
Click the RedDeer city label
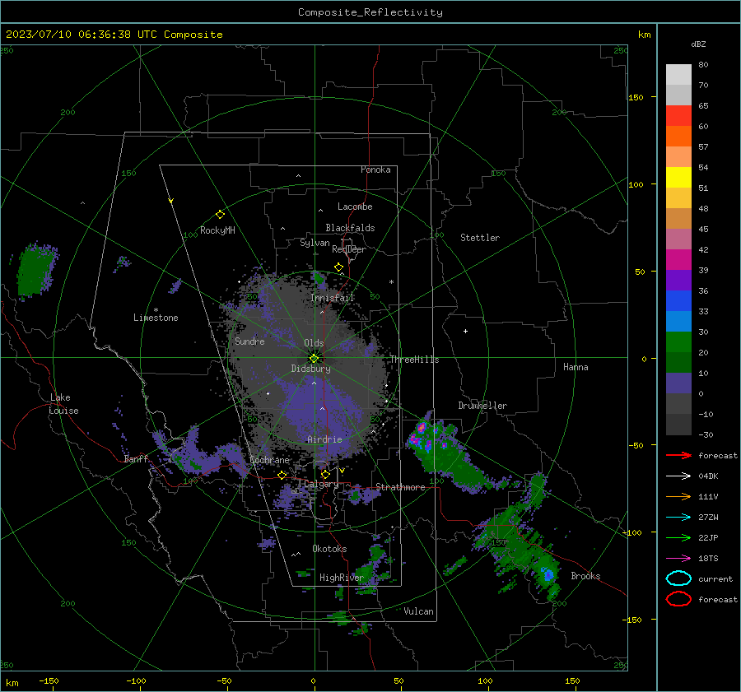(x=349, y=249)
